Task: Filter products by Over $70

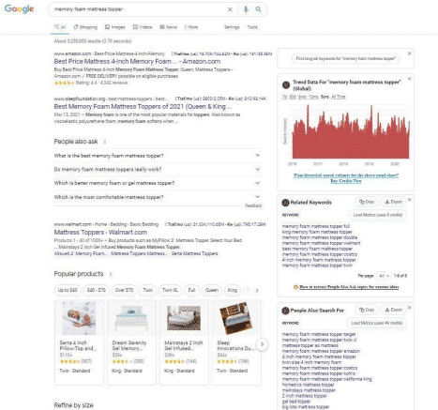Action: coord(124,290)
